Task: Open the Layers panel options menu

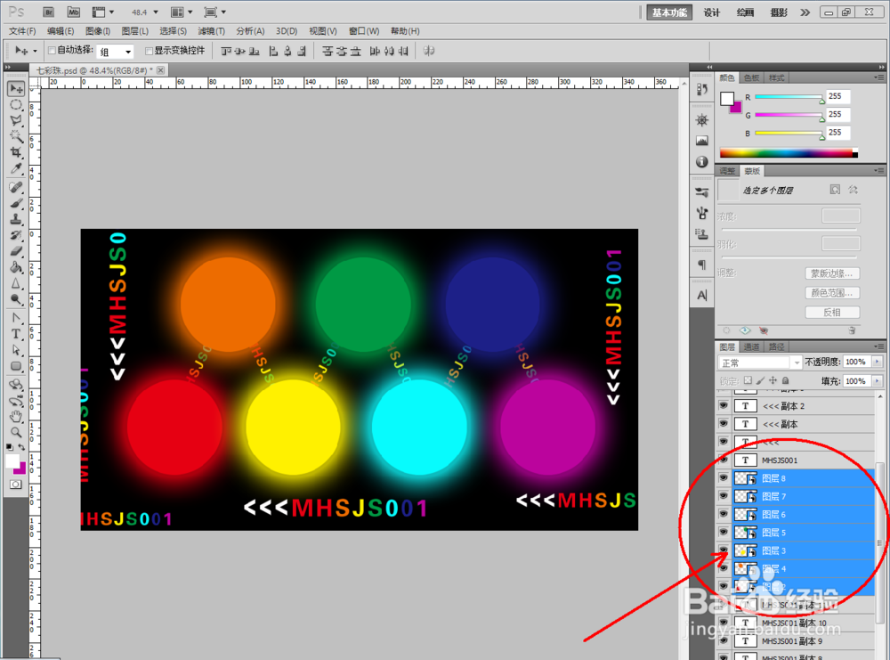Action: pyautogui.click(x=878, y=346)
